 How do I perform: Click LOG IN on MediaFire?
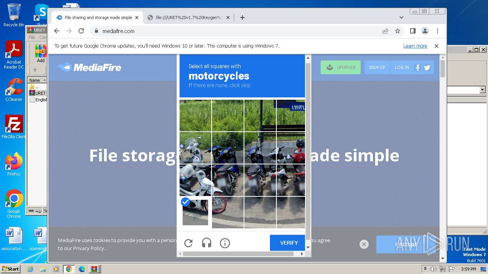(402, 67)
